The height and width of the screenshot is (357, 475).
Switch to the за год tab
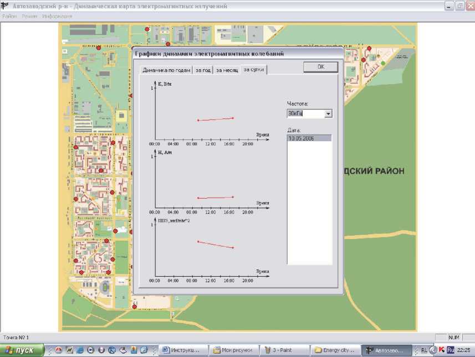pyautogui.click(x=203, y=70)
